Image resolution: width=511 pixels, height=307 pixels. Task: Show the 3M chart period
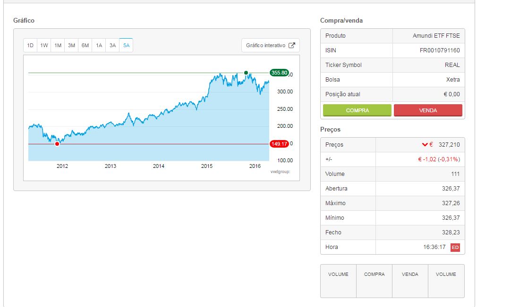[71, 46]
